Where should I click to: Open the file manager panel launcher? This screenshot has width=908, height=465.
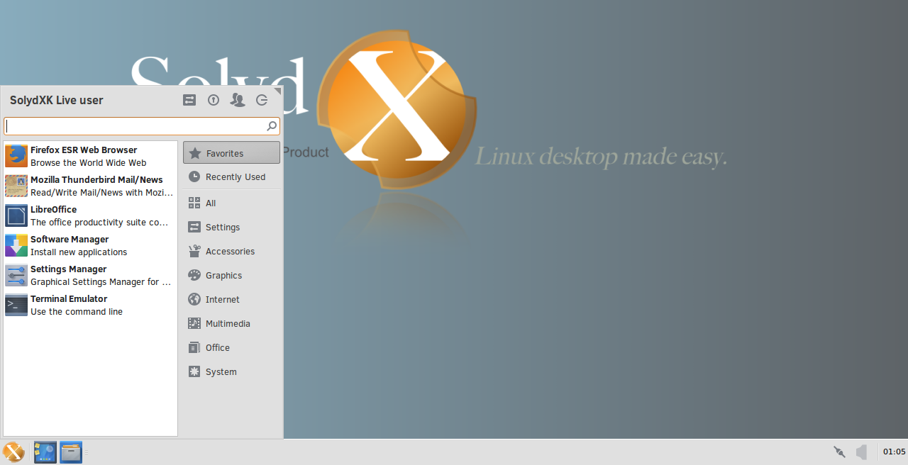(x=71, y=452)
